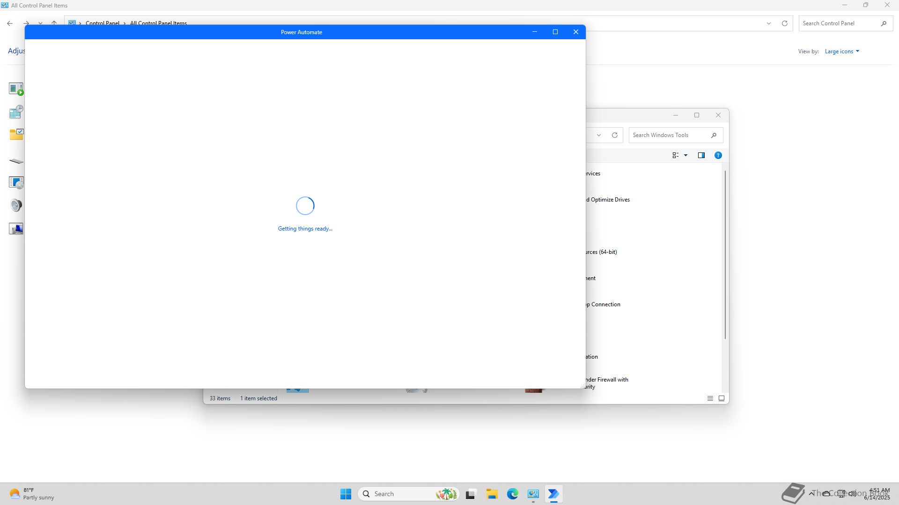
Task: Switch Windows Tools to details list view
Action: click(710, 398)
